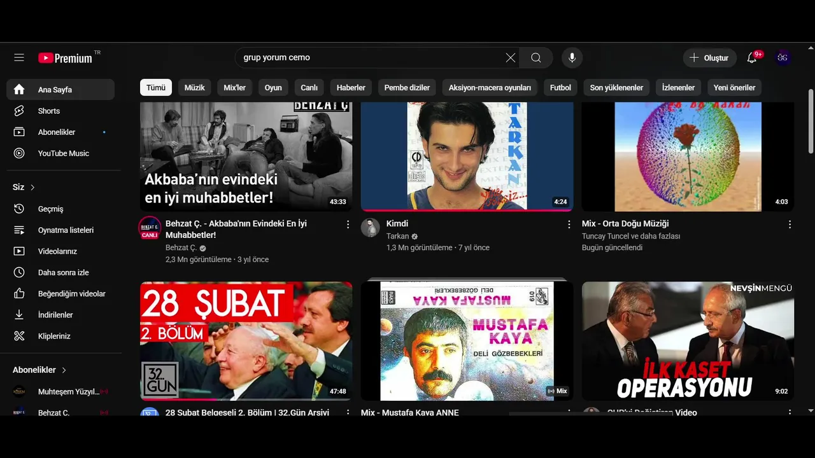The width and height of the screenshot is (815, 458).
Task: Click the Geçmiş history icon
Action: [19, 209]
